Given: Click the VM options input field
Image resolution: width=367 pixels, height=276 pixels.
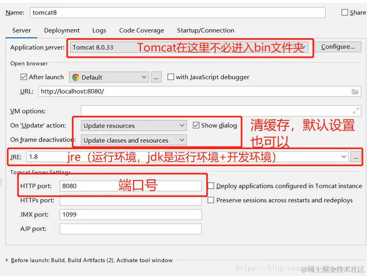Looking at the screenshot, I should pyautogui.click(x=221, y=111).
